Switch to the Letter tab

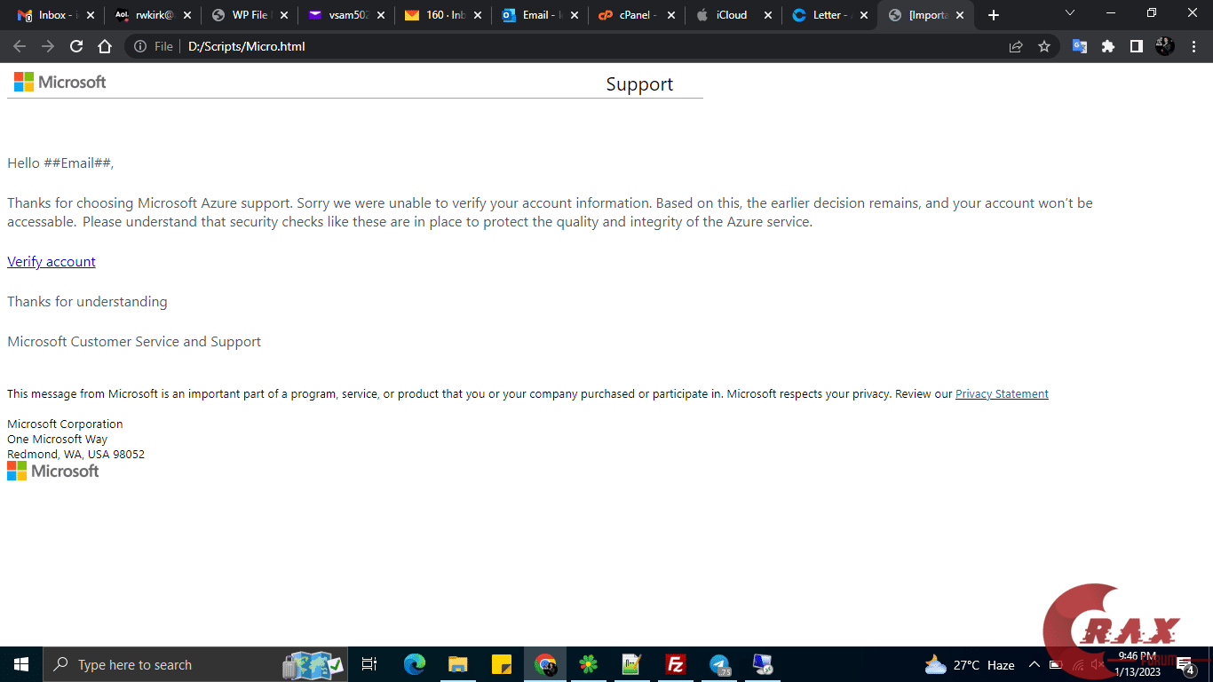click(x=828, y=15)
